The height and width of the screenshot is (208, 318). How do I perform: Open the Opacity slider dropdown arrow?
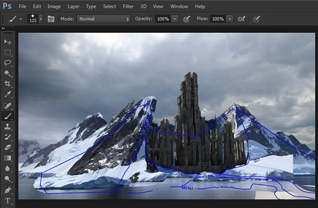(x=174, y=19)
